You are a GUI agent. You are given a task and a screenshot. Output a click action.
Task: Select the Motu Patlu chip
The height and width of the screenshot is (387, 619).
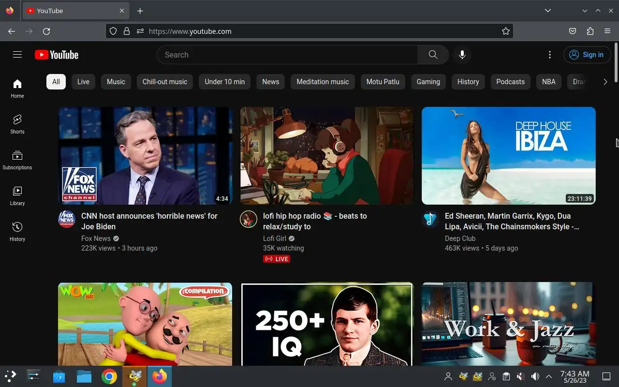(383, 82)
